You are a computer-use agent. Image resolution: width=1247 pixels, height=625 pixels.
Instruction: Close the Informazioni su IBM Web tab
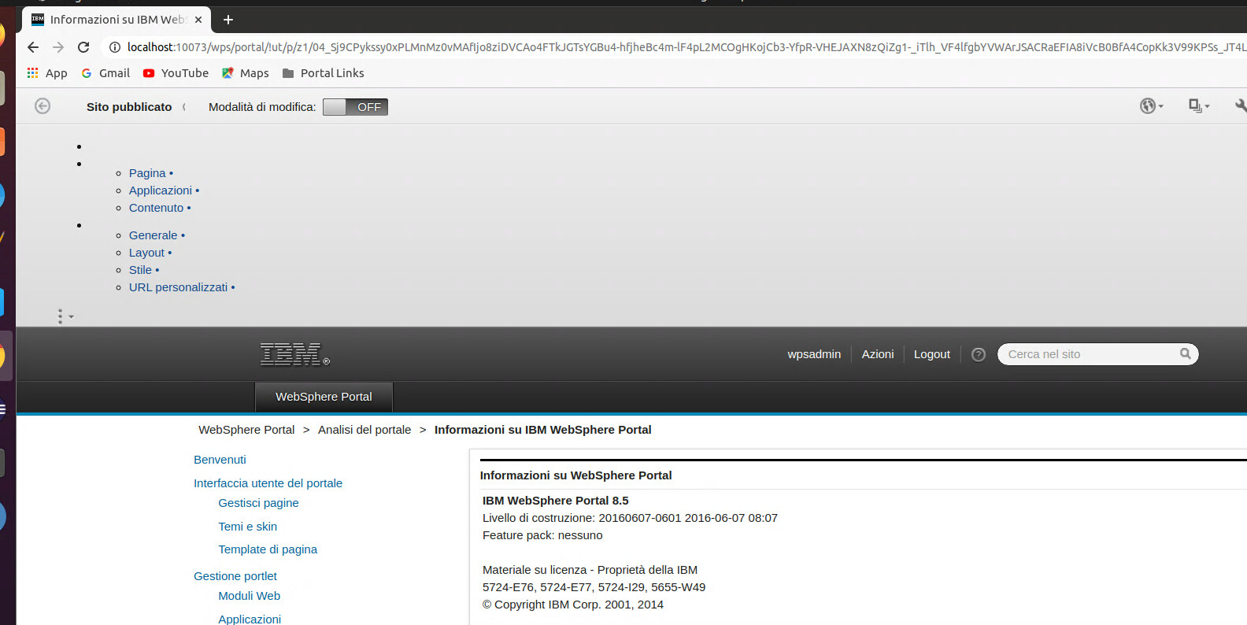pyautogui.click(x=198, y=20)
